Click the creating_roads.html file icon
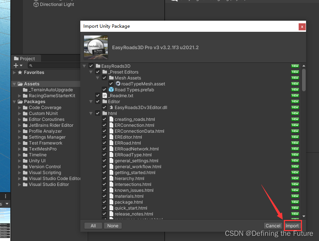319x241 pixels. point(111,119)
